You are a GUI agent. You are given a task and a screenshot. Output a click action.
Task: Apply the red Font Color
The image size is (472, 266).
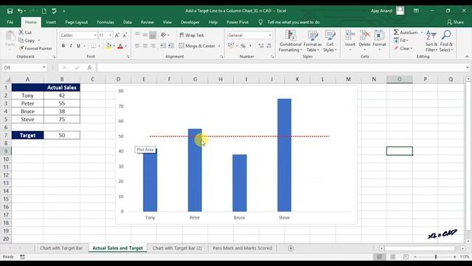tap(120, 46)
